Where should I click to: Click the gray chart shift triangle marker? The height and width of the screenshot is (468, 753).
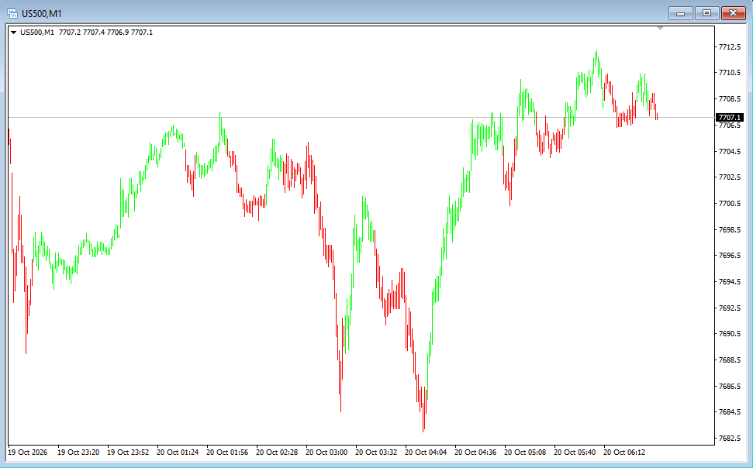tap(660, 29)
